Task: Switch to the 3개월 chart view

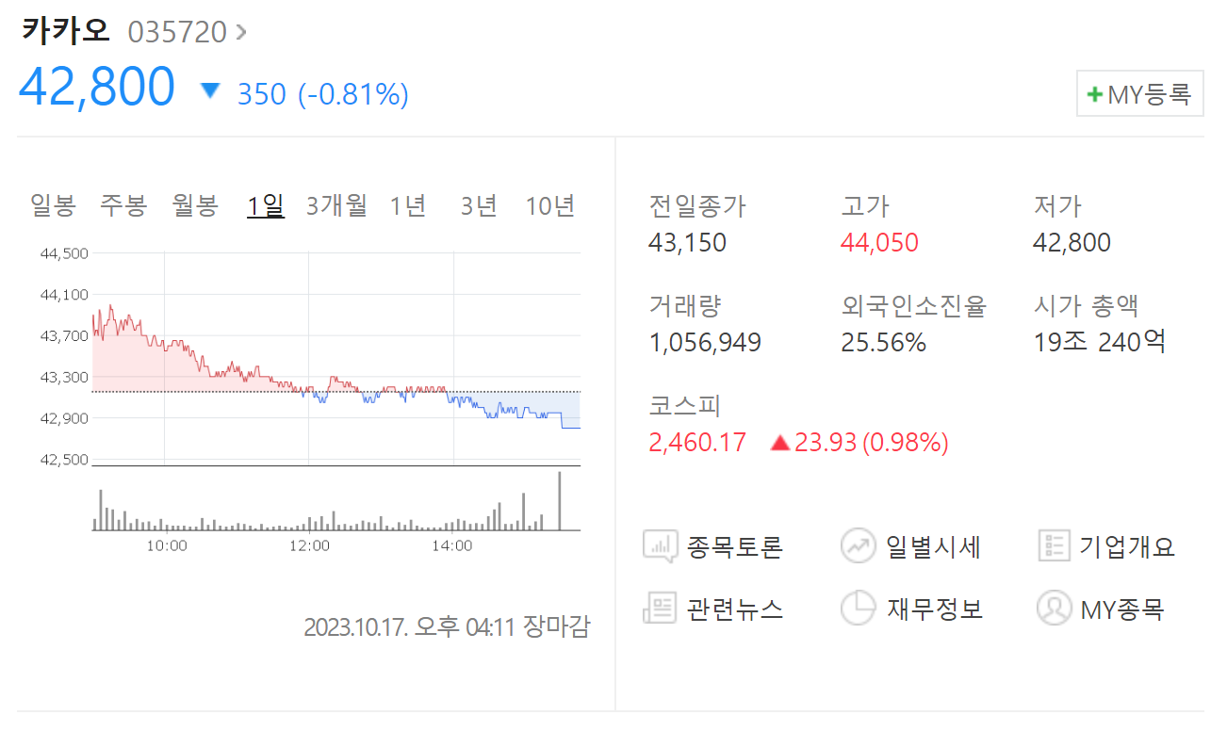Action: point(336,204)
